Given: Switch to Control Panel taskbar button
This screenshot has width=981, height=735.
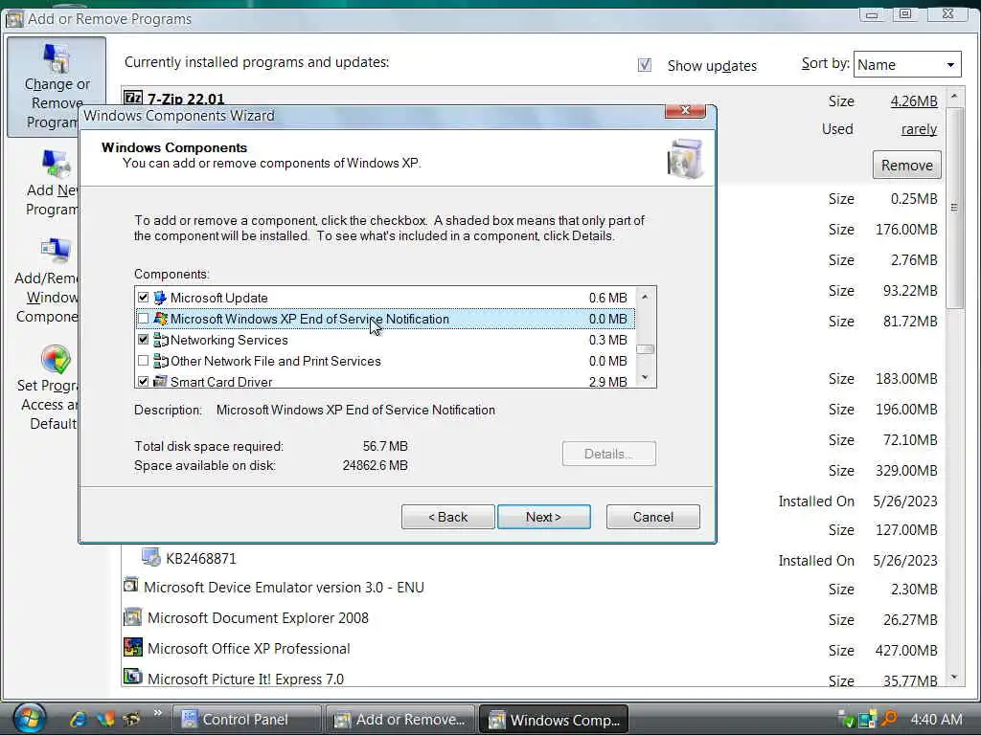Looking at the screenshot, I should (x=246, y=720).
